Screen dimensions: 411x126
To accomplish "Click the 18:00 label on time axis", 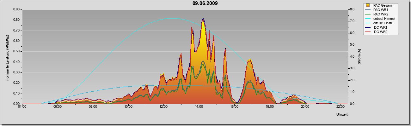I will tap(270, 107).
